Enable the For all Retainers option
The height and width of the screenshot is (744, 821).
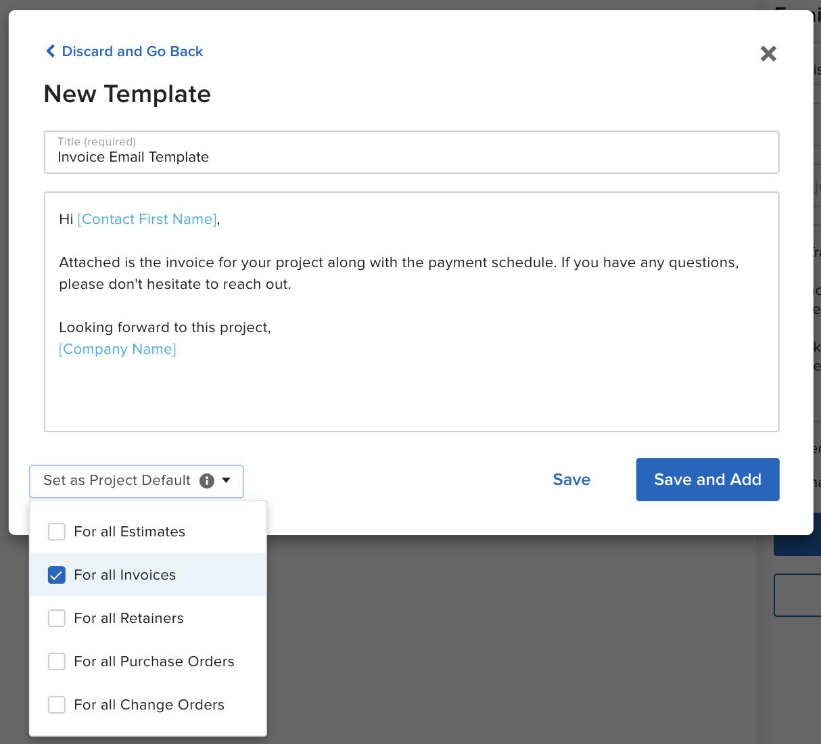[x=57, y=618]
